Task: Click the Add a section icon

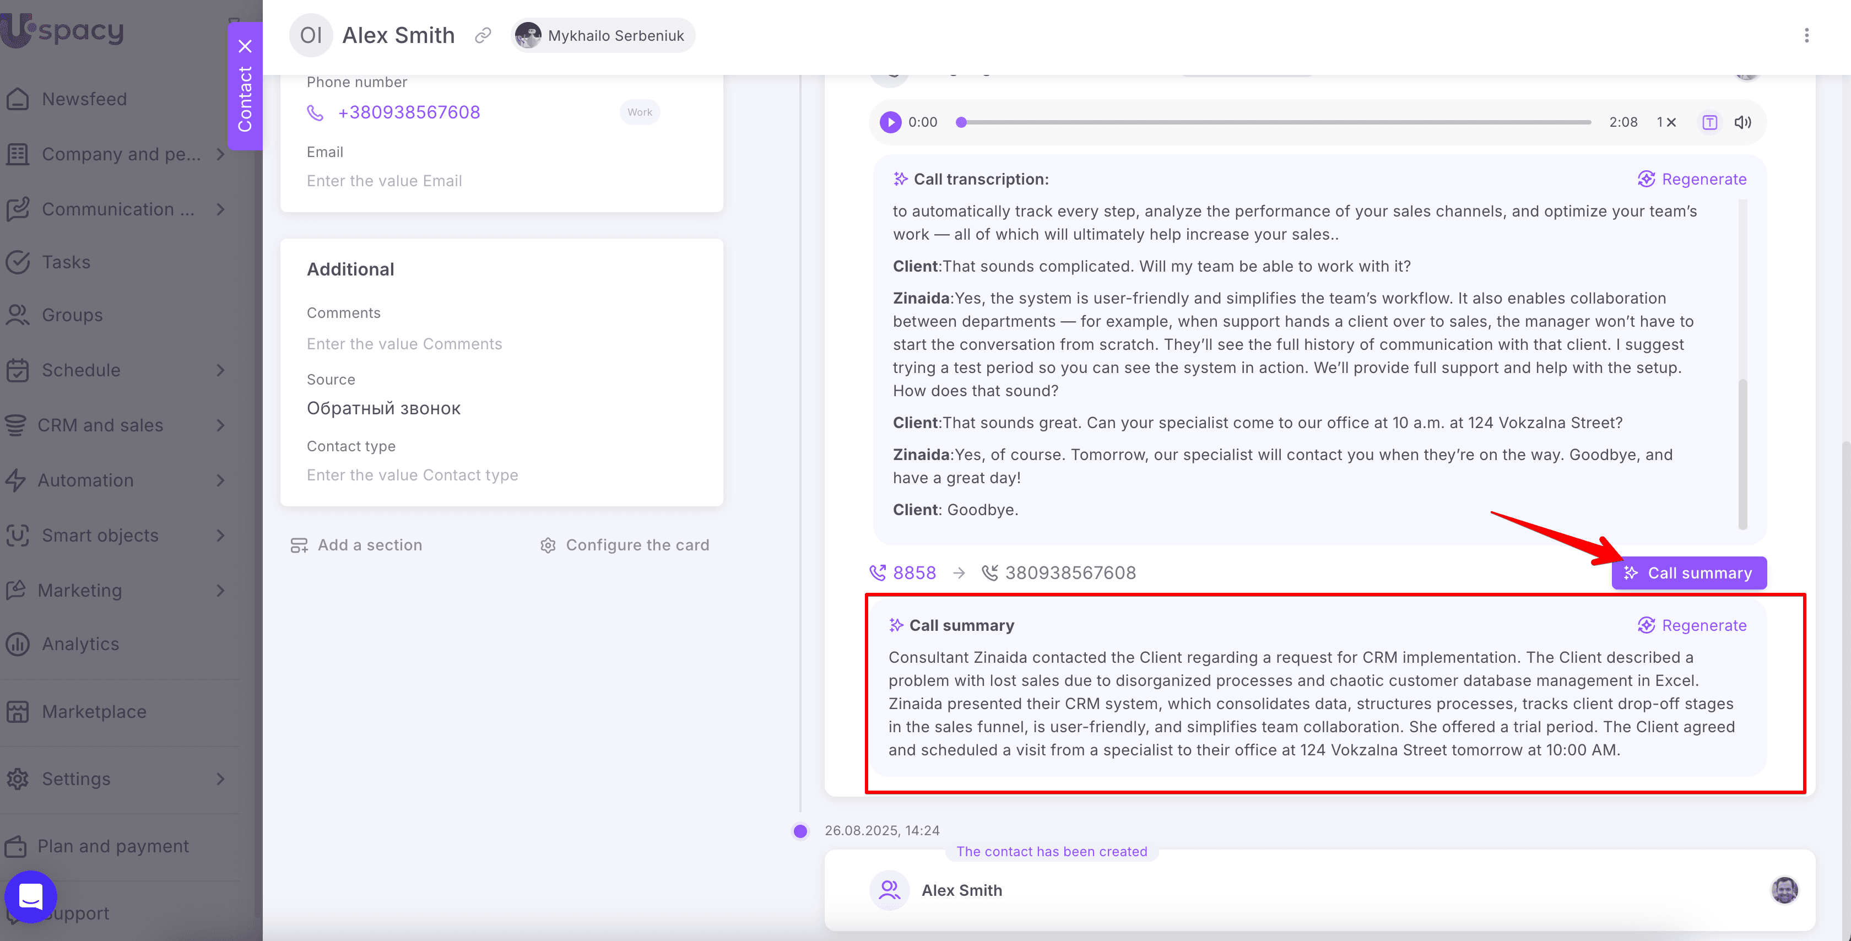Action: 299,545
